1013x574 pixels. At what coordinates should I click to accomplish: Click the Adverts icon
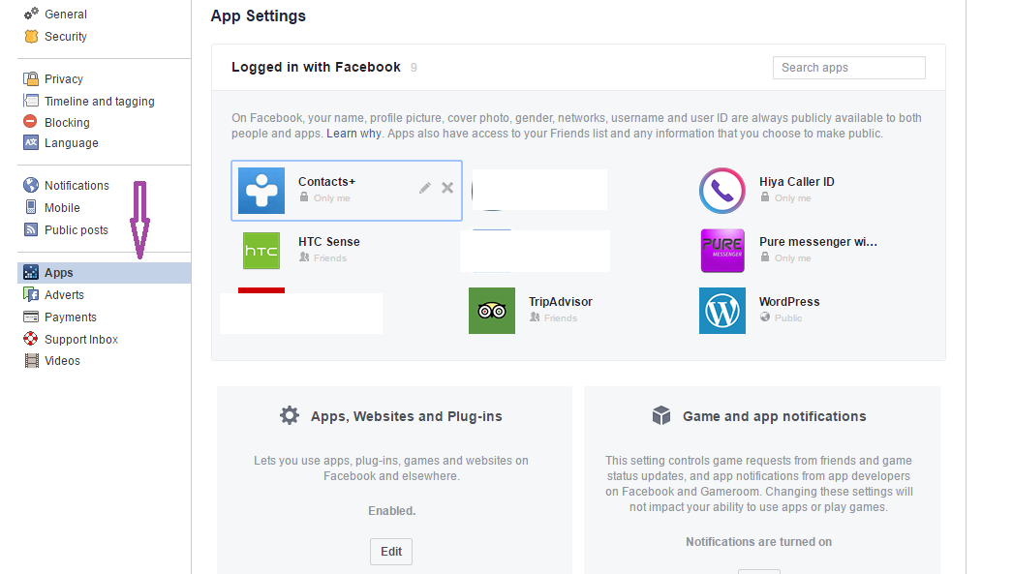pyautogui.click(x=31, y=294)
